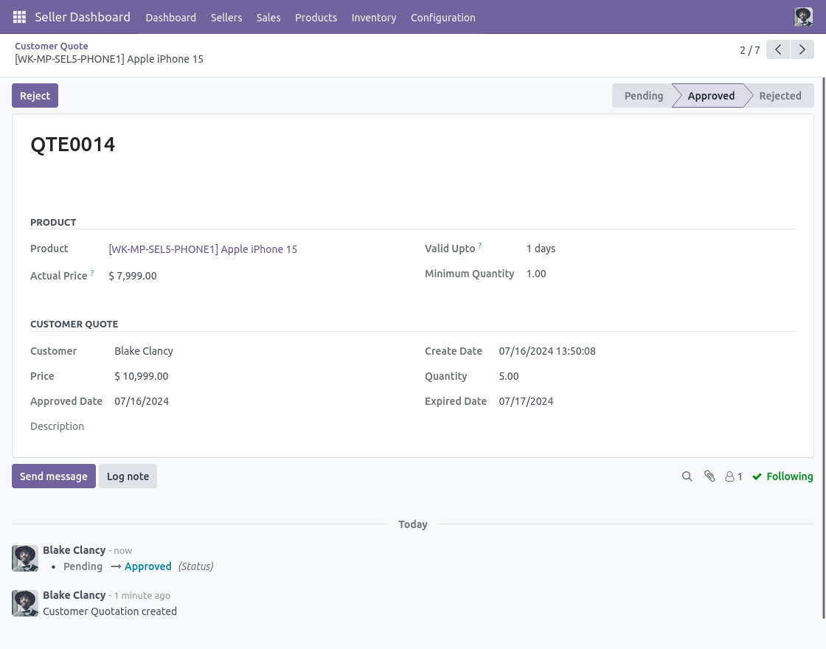Screen dimensions: 826x649
Task: Go to the previous record arrow
Action: pos(777,49)
